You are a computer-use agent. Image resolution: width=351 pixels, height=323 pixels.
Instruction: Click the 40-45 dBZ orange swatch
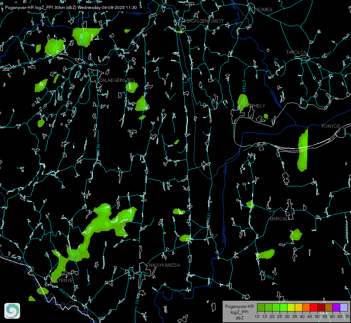click(x=306, y=308)
